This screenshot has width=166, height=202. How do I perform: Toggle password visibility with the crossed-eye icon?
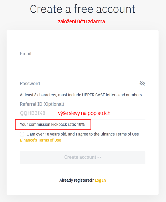click(142, 83)
